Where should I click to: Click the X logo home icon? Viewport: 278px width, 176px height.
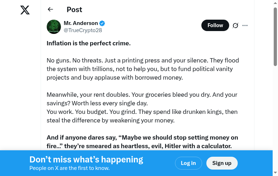[x=25, y=10]
